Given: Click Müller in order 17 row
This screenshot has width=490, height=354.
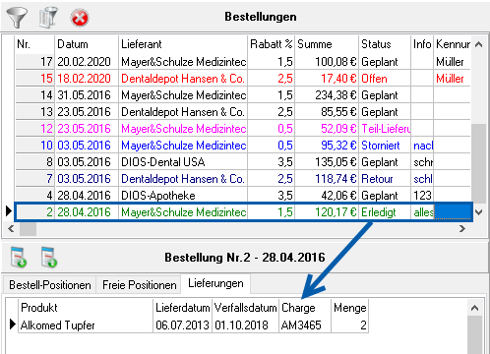Looking at the screenshot, I should point(452,62).
